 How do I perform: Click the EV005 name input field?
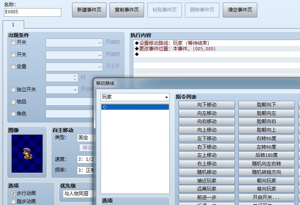pos(33,12)
